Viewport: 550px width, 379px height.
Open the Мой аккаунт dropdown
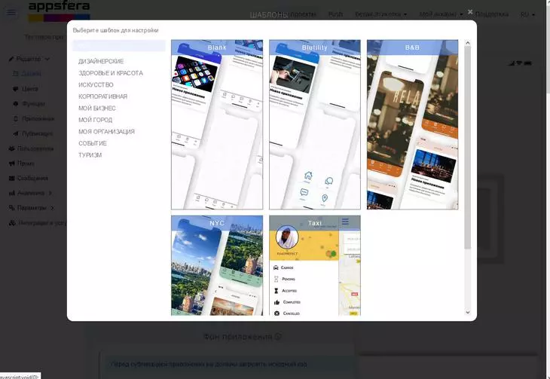tap(442, 14)
